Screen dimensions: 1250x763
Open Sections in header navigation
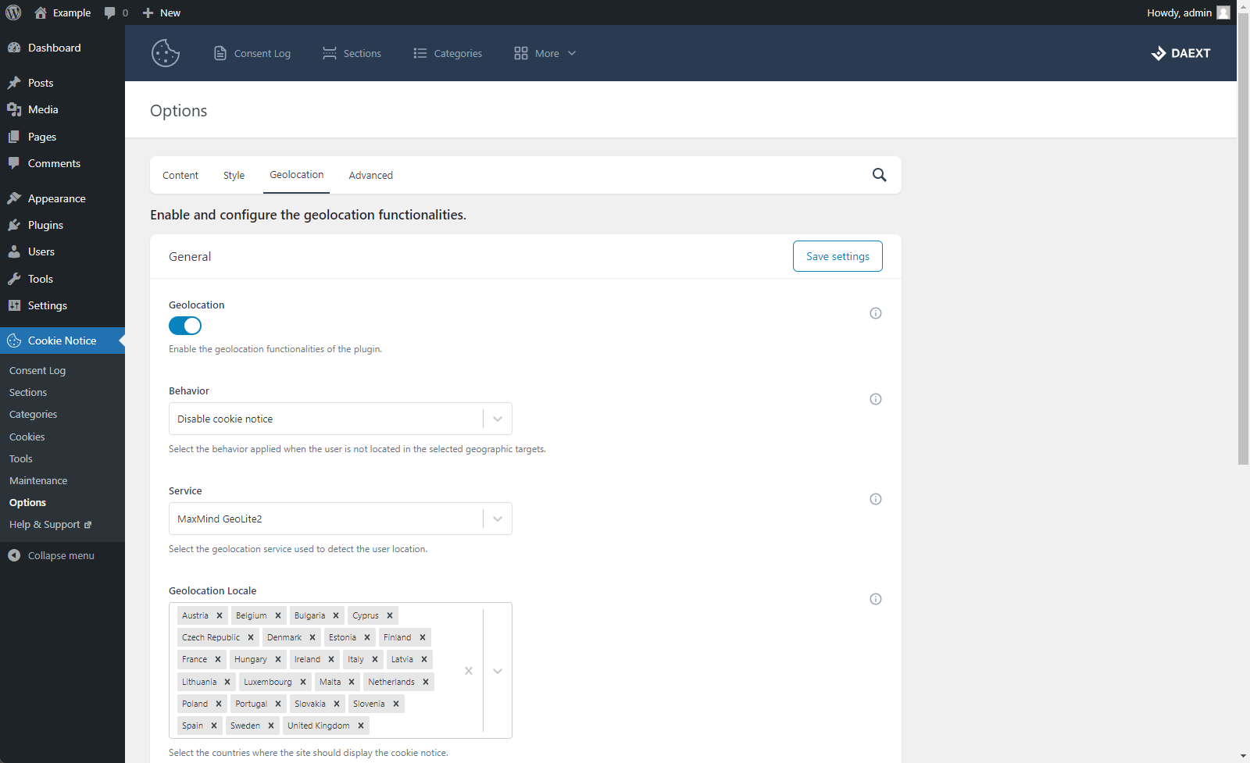352,53
